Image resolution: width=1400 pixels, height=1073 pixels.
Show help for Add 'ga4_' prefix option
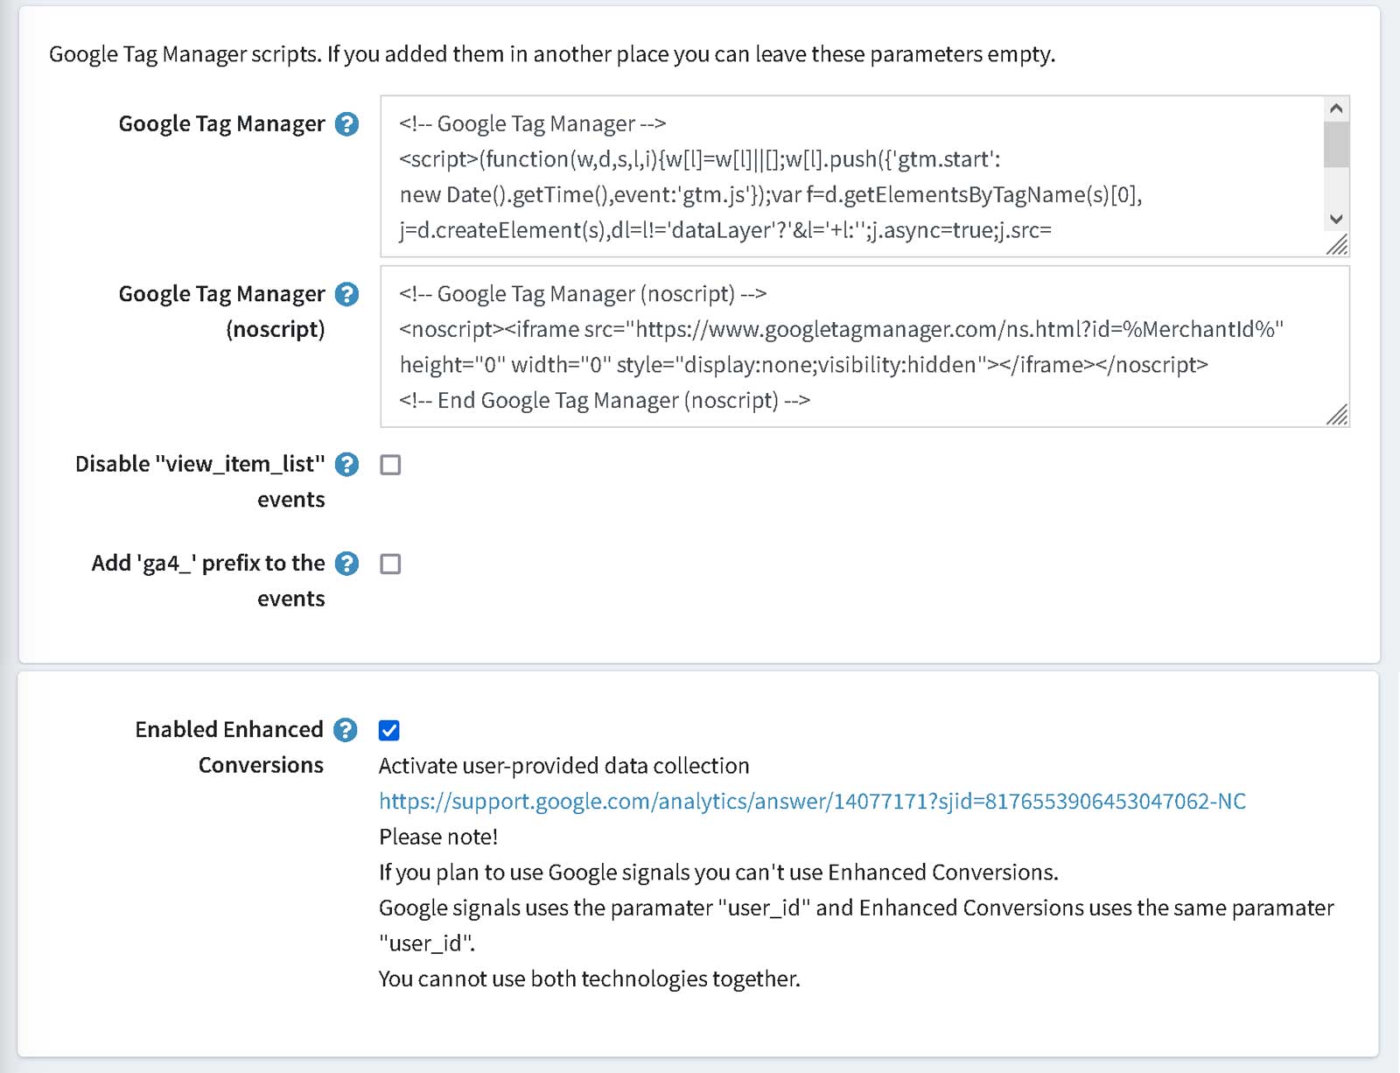coord(347,564)
